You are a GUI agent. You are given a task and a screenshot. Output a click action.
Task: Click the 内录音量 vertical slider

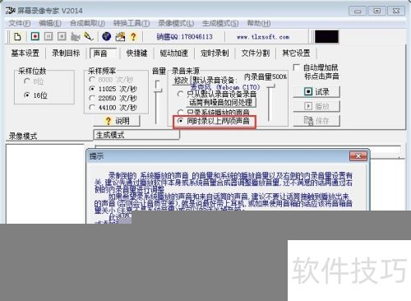pyautogui.click(x=270, y=103)
